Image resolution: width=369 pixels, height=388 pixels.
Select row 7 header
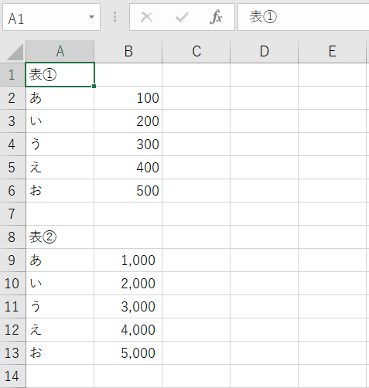[12, 214]
